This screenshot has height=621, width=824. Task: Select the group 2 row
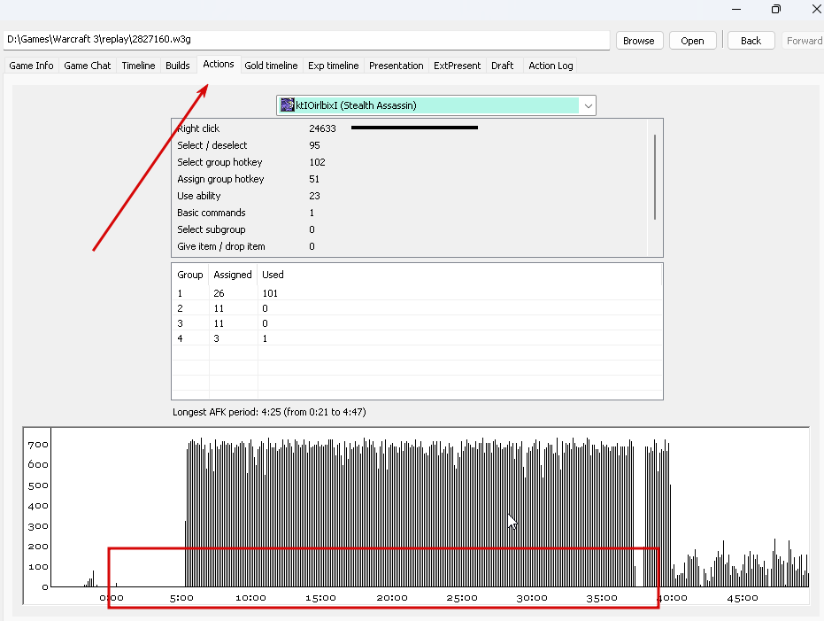click(417, 308)
